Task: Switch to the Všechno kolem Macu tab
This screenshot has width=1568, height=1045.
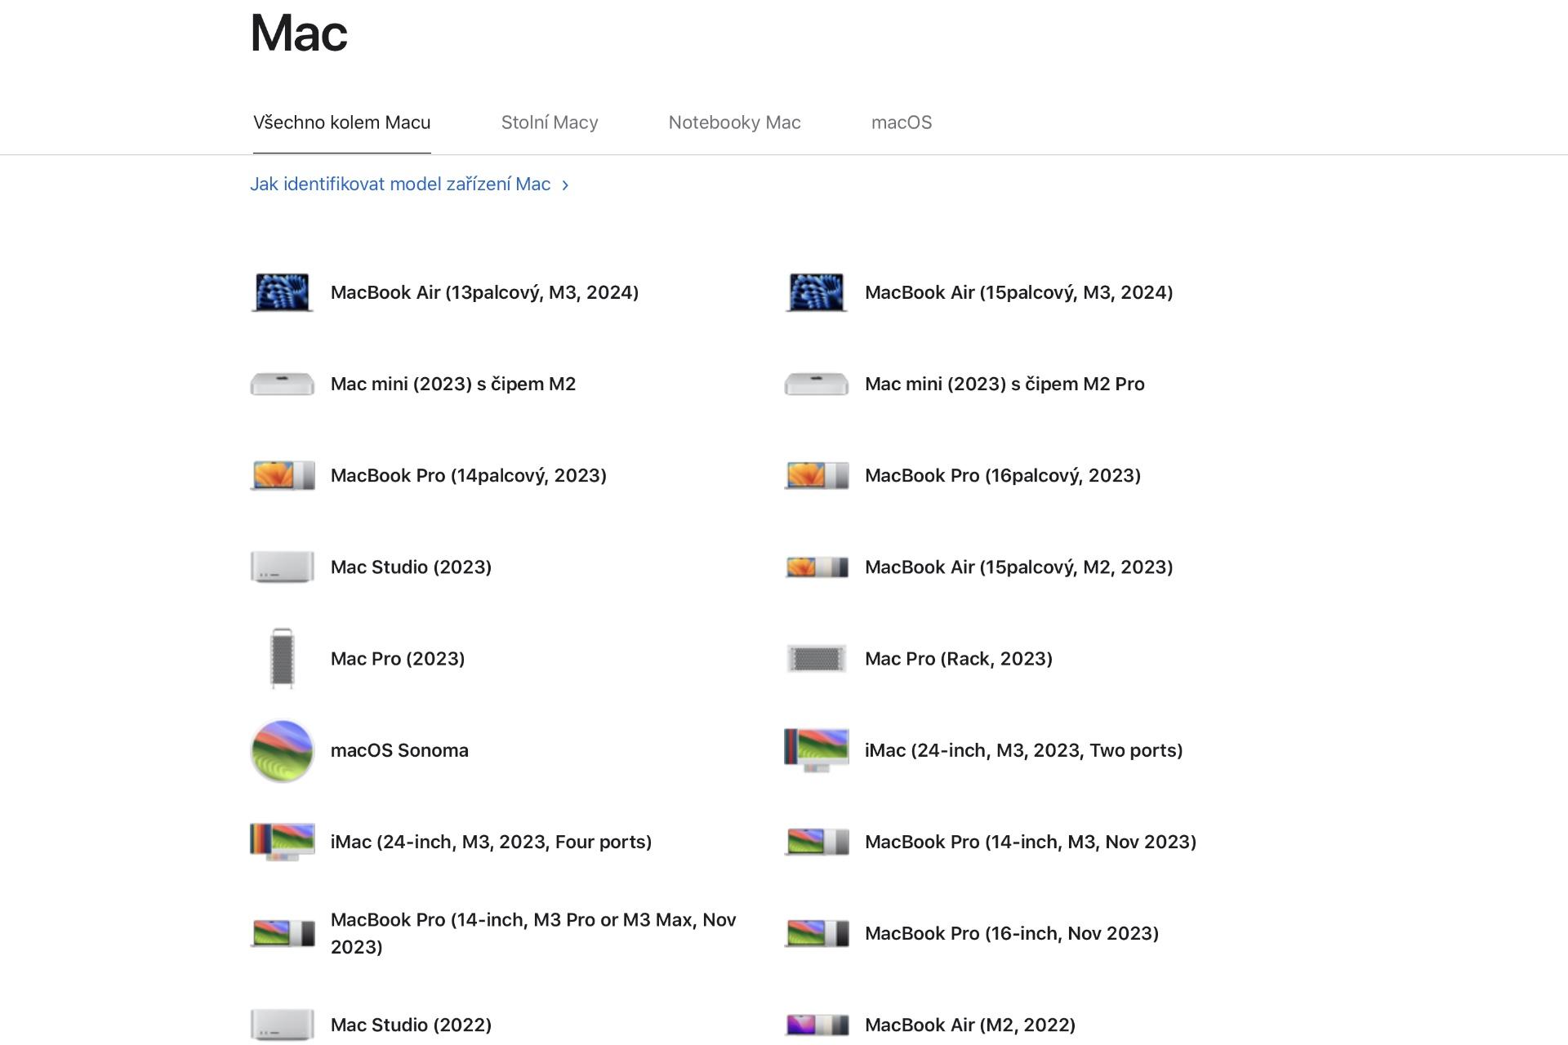Action: point(341,122)
